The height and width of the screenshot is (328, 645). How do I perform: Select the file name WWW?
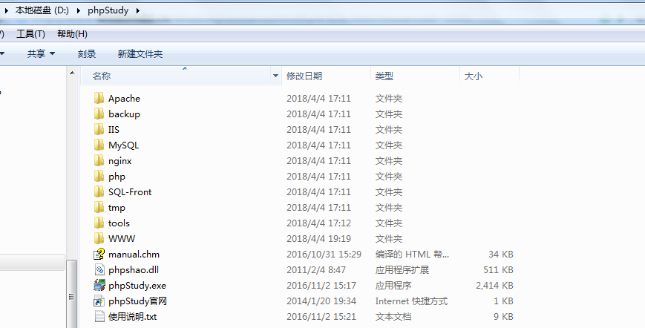click(122, 239)
